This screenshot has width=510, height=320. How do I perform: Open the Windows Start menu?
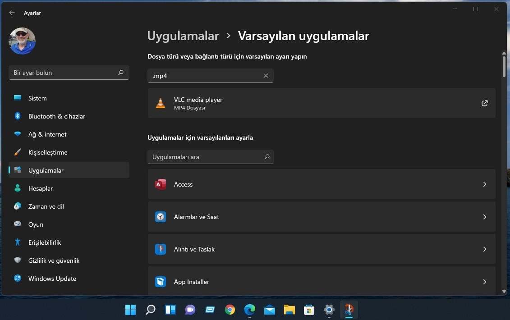click(130, 310)
